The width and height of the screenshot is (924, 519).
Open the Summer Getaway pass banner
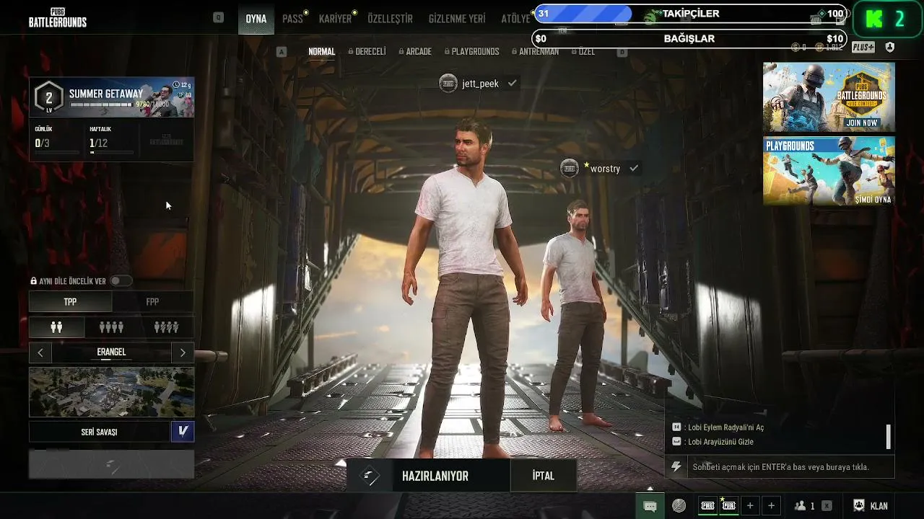point(111,97)
